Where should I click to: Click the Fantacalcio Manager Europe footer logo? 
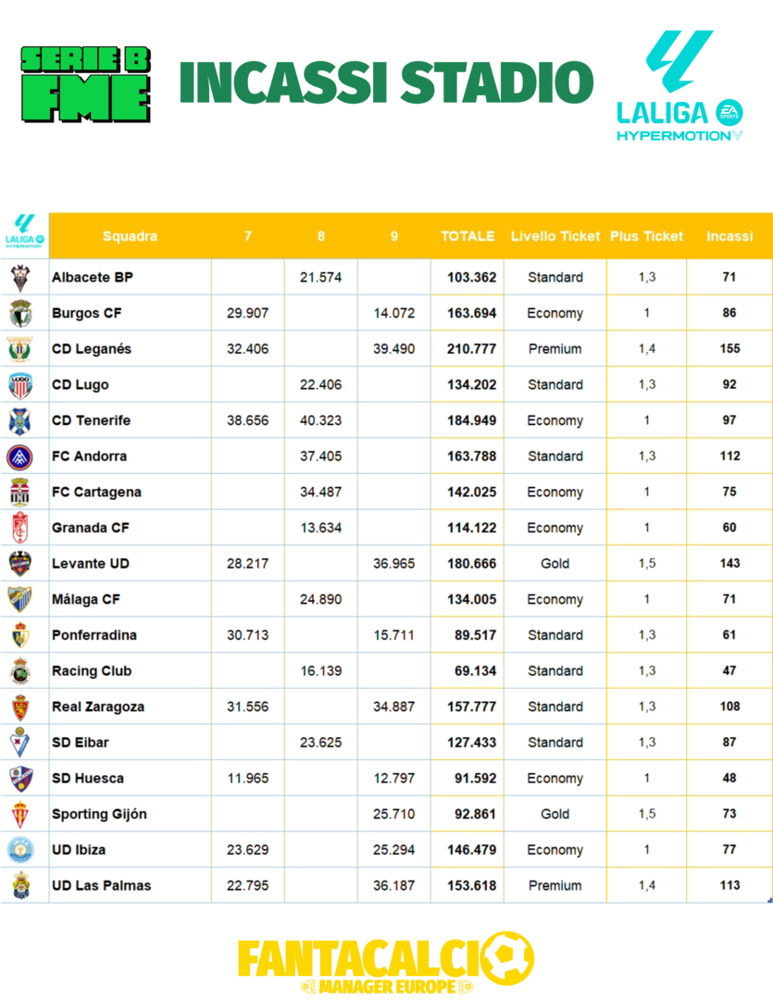click(x=386, y=963)
